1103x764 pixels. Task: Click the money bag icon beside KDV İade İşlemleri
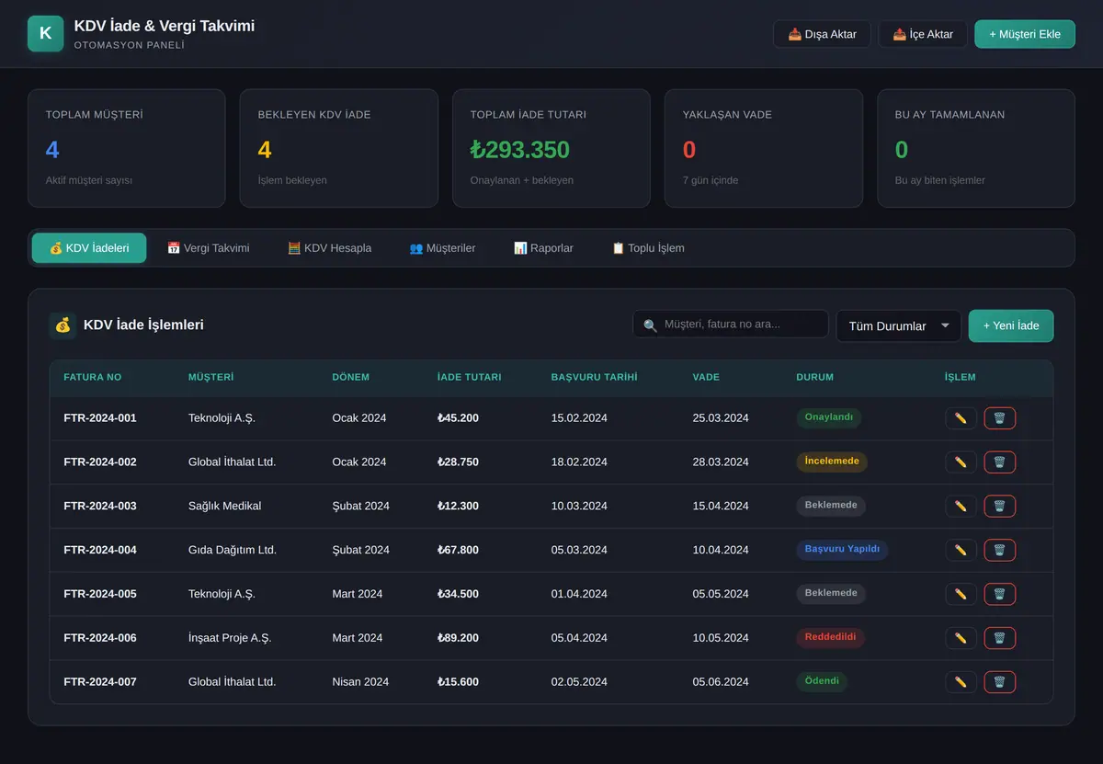(x=63, y=325)
